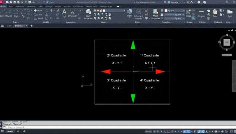Click the Base view icon
Screen dimensions: 236x134
[x=230, y=13]
